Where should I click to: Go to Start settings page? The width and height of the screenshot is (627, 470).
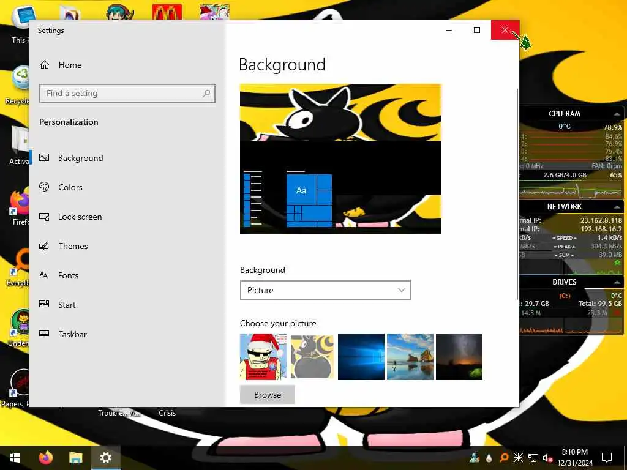67,305
